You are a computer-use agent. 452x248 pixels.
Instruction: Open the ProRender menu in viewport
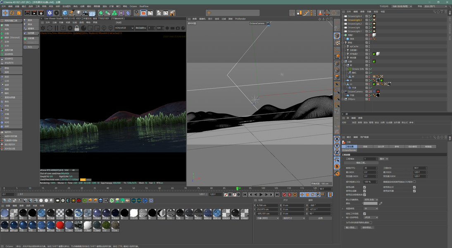click(240, 19)
